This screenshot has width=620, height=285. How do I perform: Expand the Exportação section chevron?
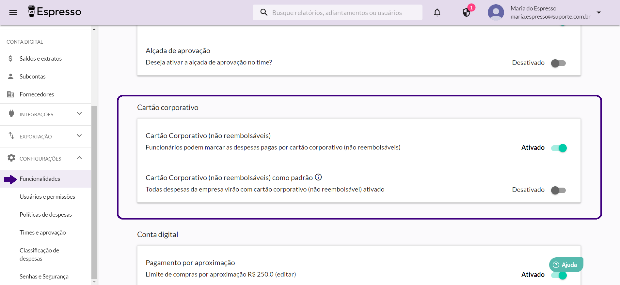click(79, 136)
